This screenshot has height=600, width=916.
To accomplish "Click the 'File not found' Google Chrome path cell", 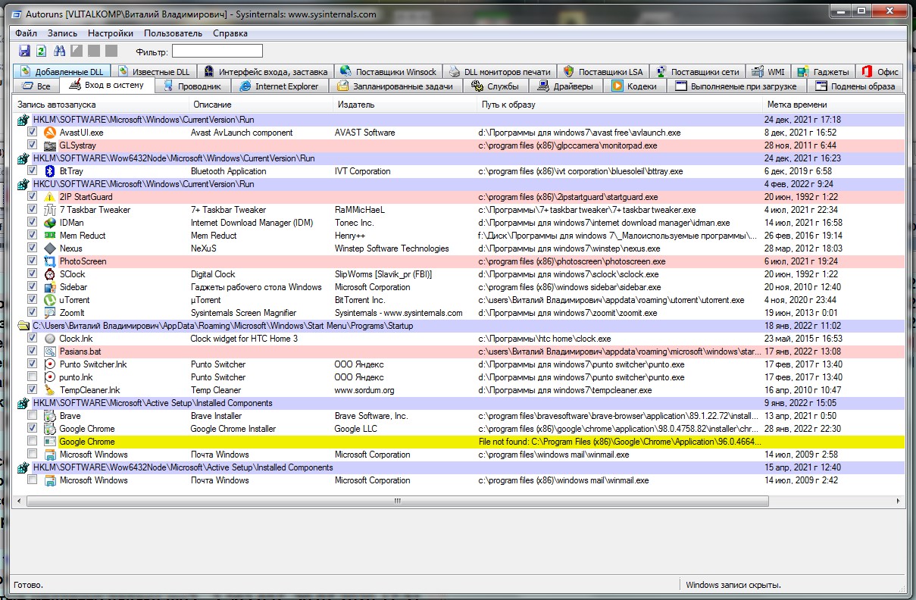I will click(x=618, y=442).
